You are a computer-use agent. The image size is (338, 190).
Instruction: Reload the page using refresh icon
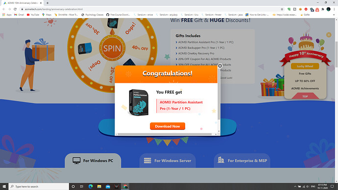click(x=15, y=9)
